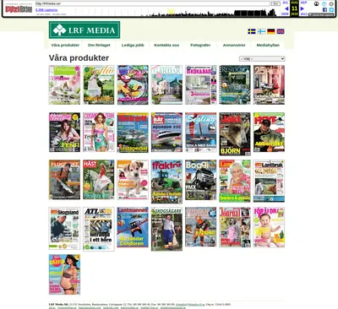Viewport: 338px width, 309px height.
Task: Select the JUL month link
Action: [286, 3]
